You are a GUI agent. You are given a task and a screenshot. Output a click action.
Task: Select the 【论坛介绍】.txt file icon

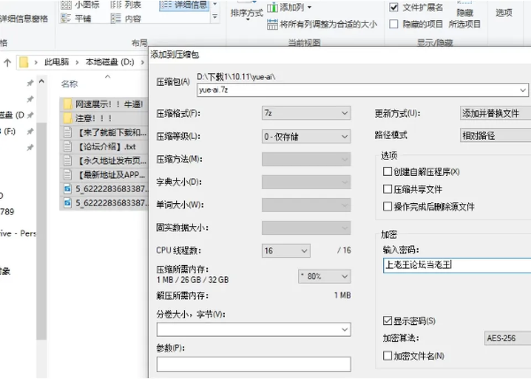(x=67, y=146)
